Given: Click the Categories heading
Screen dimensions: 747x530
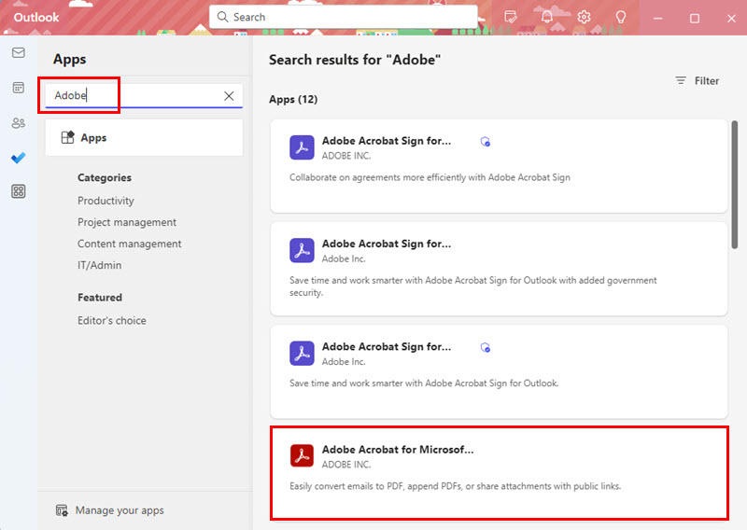Looking at the screenshot, I should coord(105,177).
